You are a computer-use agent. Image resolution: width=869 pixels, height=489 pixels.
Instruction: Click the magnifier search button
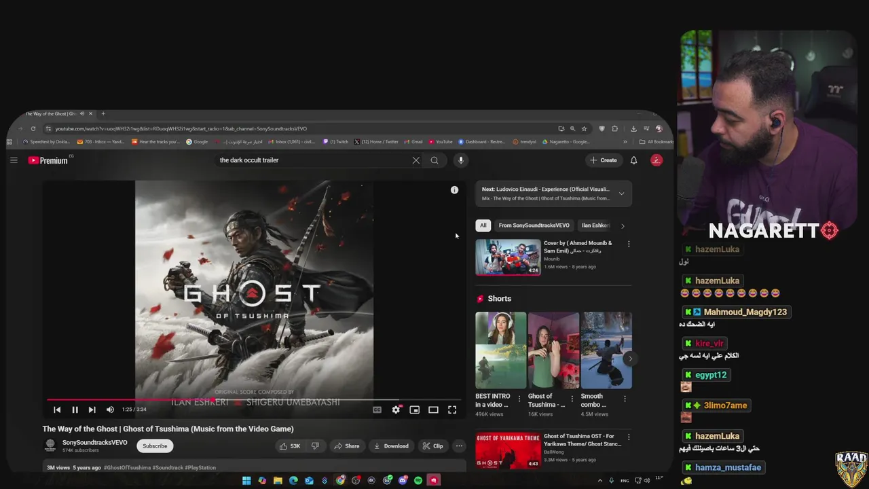(x=434, y=160)
